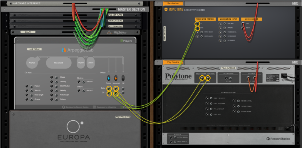The height and width of the screenshot is (148, 302).
Task: Click the Polytone Gate input jack
Action: click(208, 78)
